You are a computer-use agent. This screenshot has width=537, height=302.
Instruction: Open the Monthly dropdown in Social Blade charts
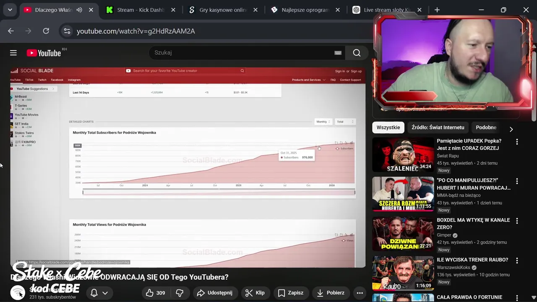click(323, 122)
